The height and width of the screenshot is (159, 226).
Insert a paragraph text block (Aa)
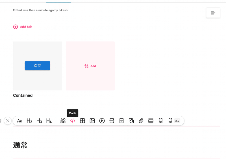click(x=20, y=121)
